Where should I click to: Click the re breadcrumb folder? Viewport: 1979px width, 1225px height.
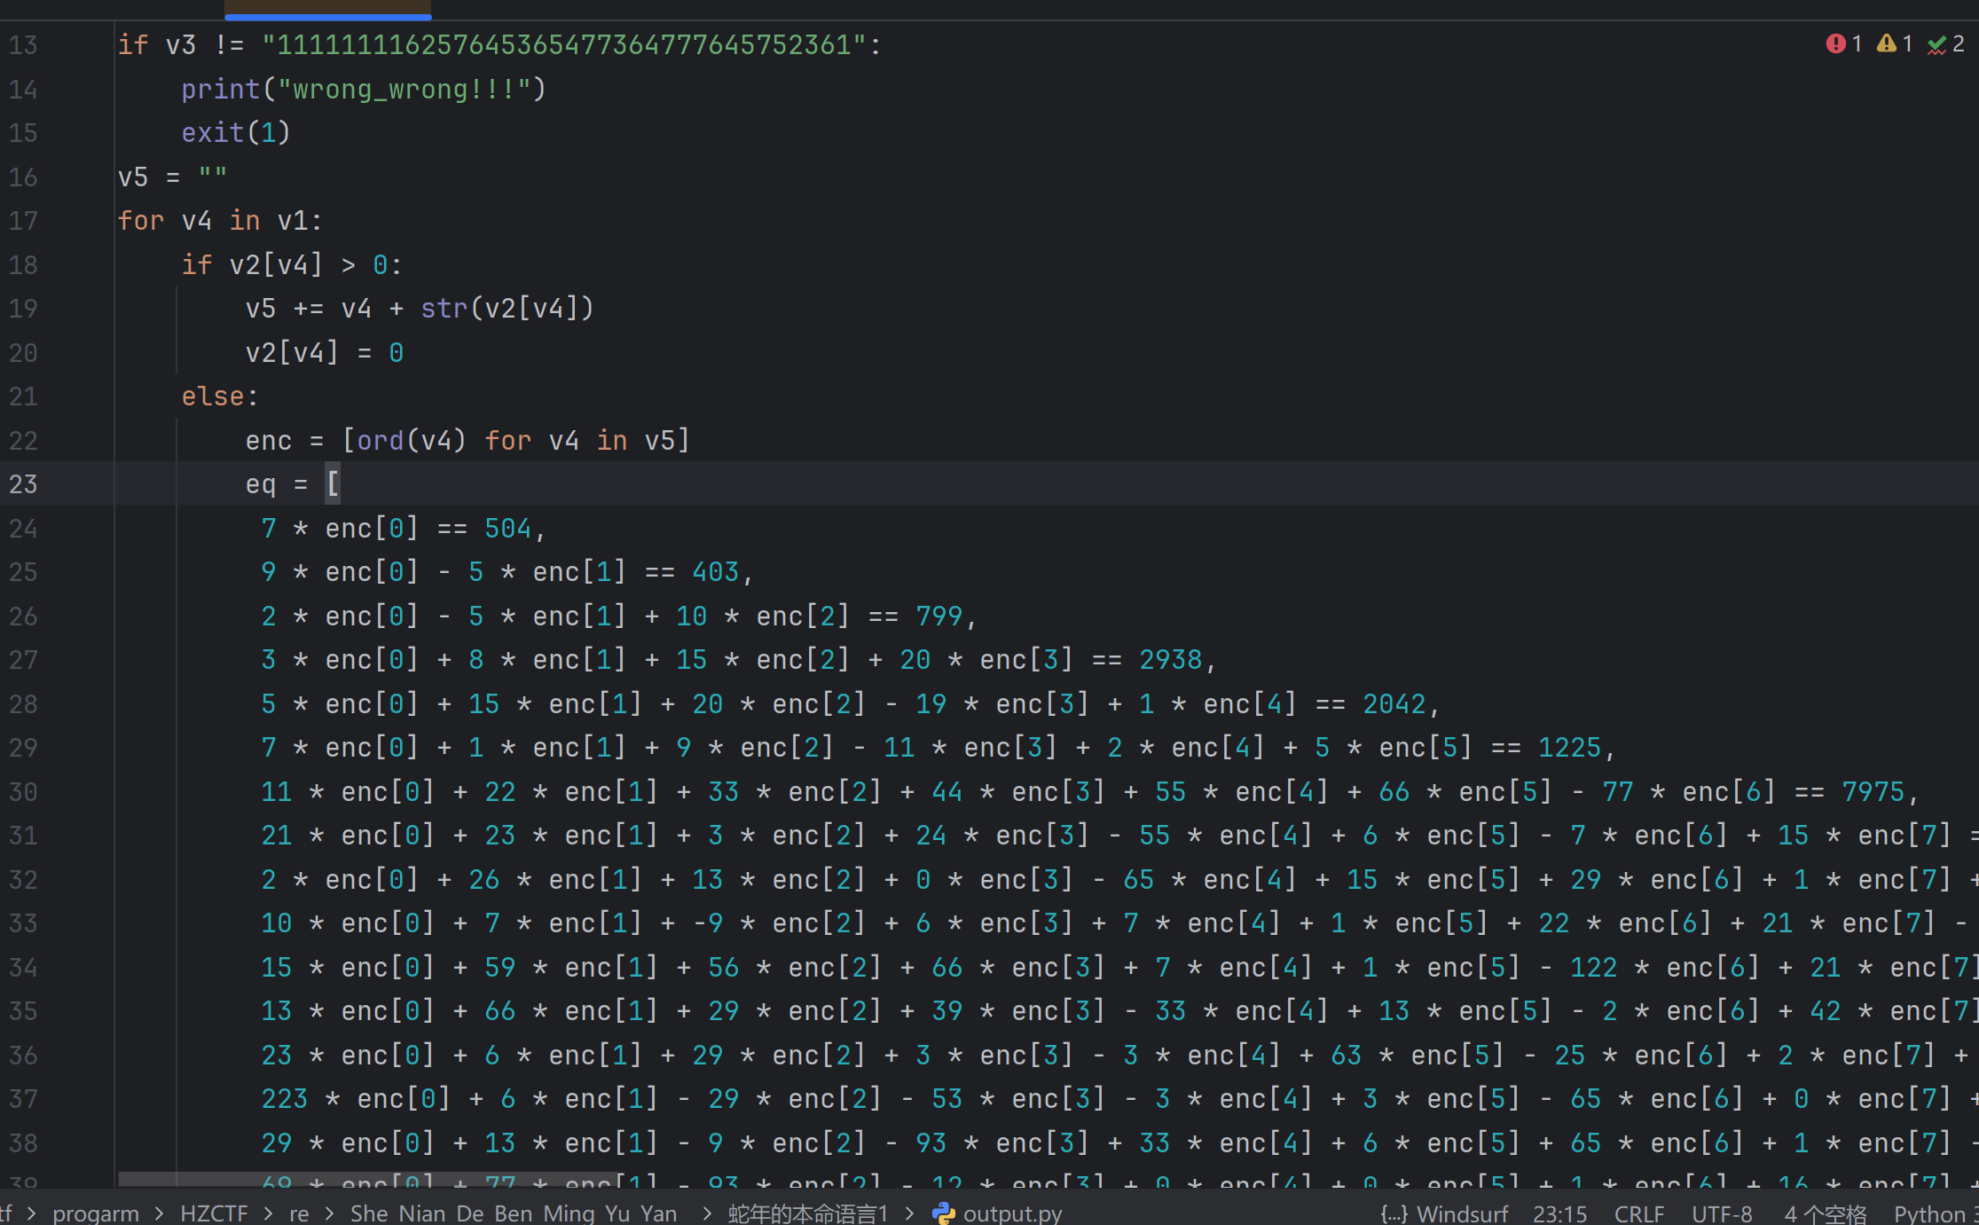299,1213
